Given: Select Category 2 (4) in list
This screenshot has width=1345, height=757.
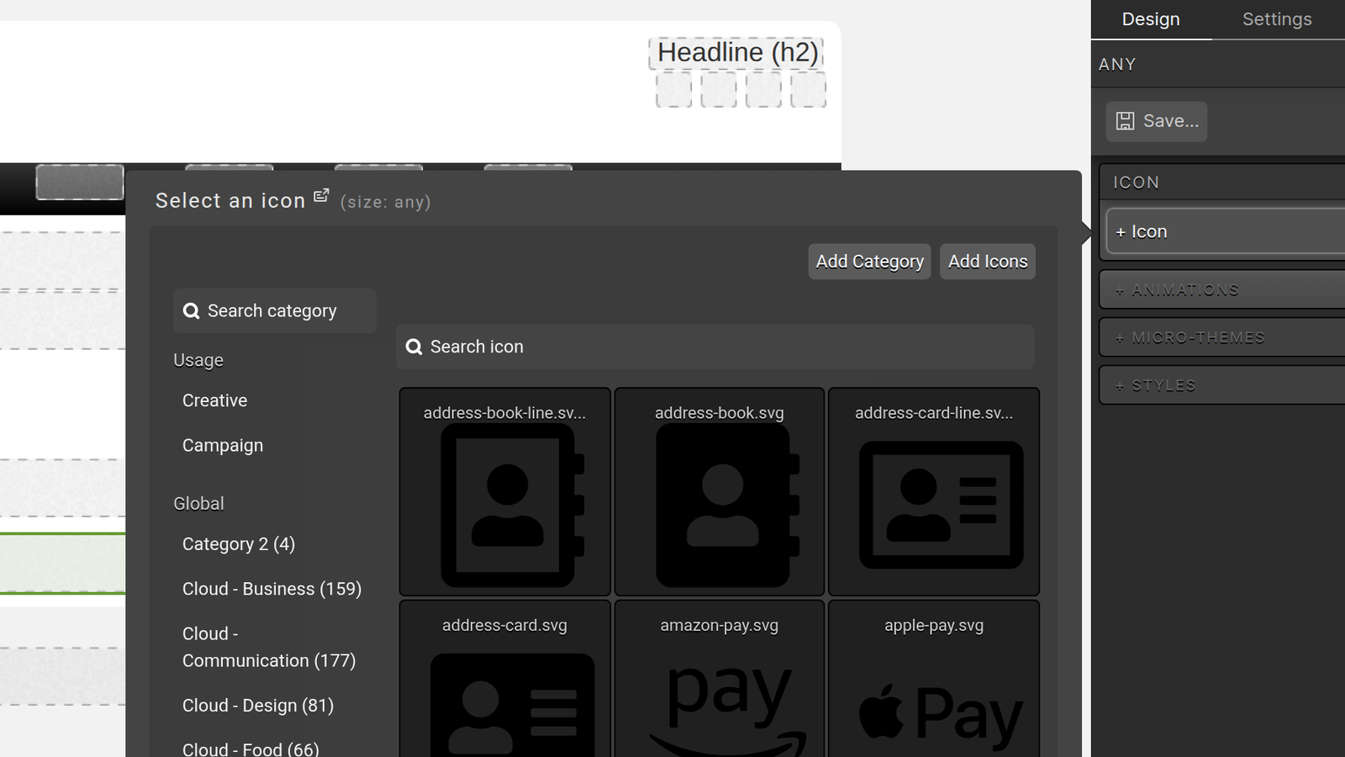Looking at the screenshot, I should 239,544.
